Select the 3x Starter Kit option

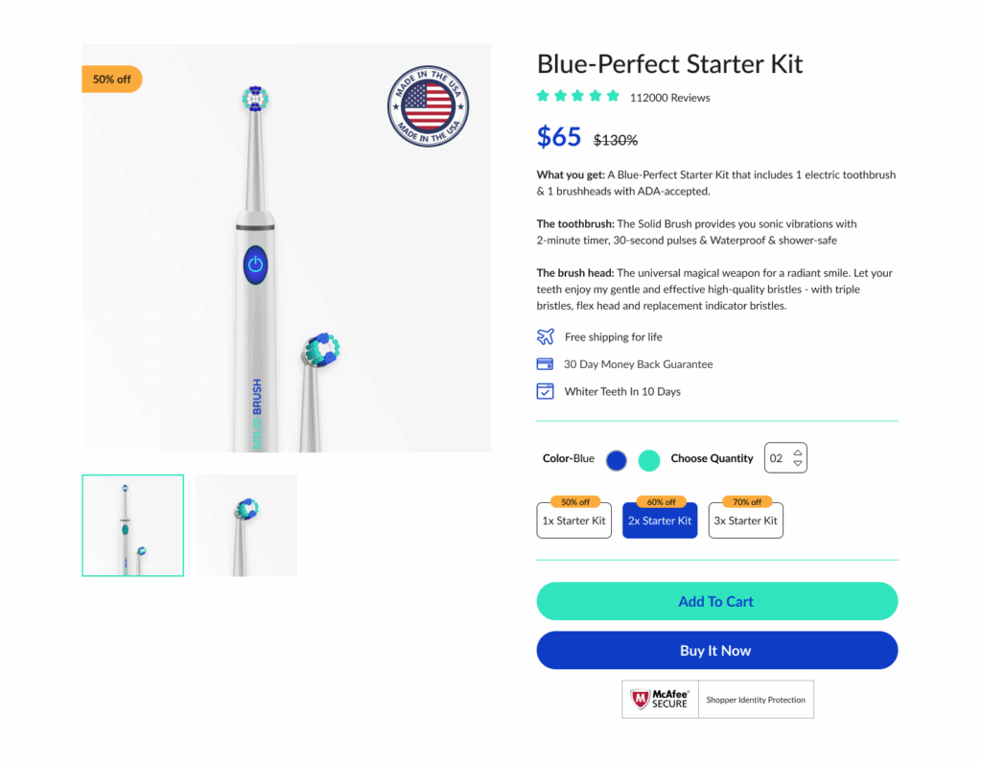(x=745, y=520)
